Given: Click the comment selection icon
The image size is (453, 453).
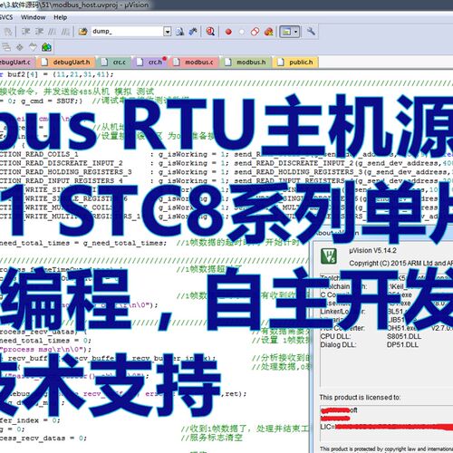Looking at the screenshot, I should point(52,32).
